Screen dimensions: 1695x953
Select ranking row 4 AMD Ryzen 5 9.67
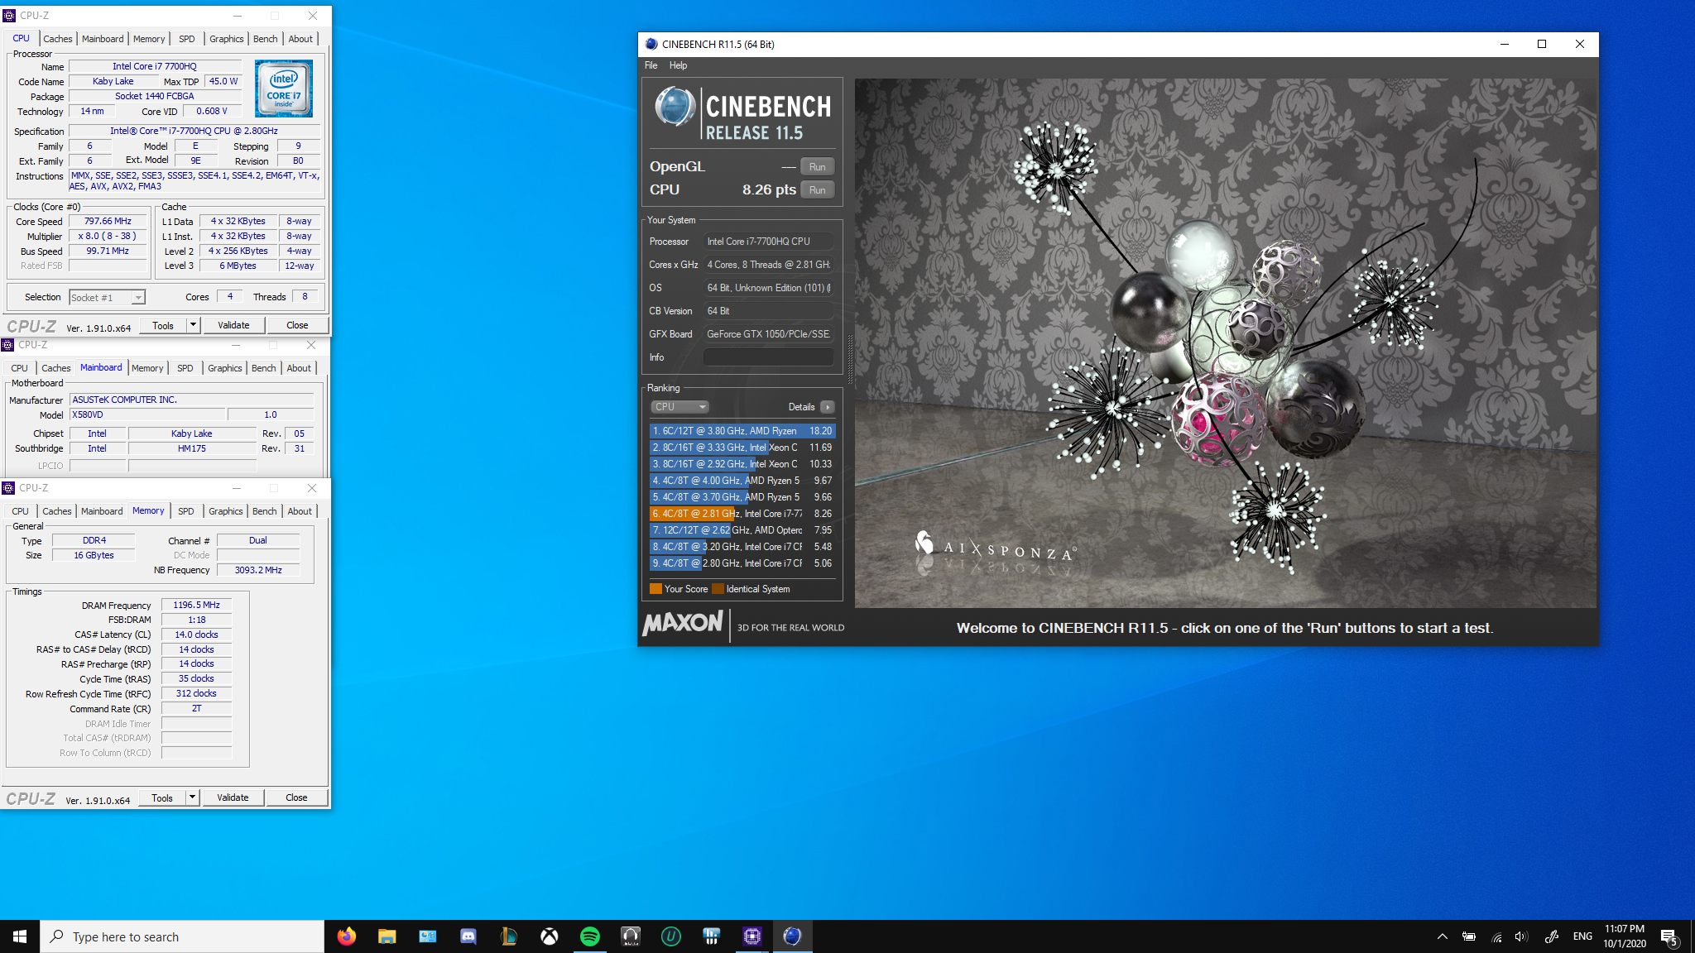[x=742, y=481]
